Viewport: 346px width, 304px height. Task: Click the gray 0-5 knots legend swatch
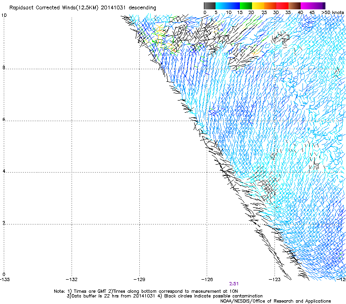[x=209, y=6]
